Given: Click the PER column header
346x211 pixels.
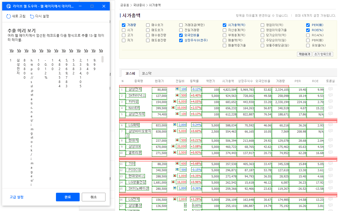Looking at the screenshot, I should (x=298, y=81).
